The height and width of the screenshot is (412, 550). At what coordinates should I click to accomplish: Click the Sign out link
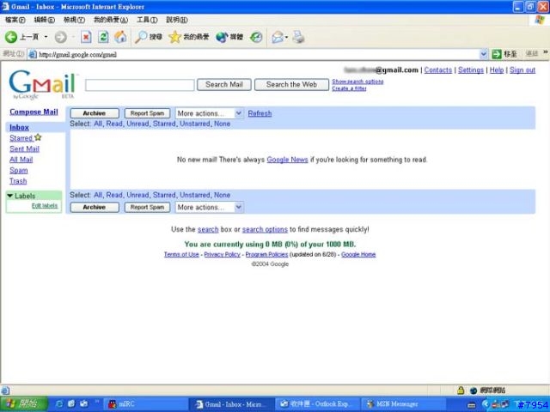[522, 70]
